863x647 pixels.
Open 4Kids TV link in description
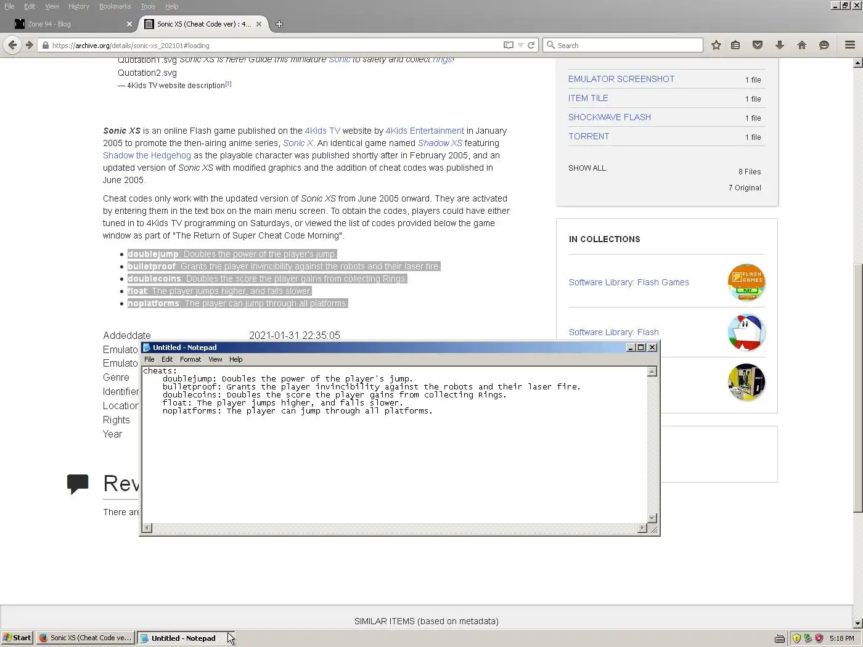click(322, 131)
